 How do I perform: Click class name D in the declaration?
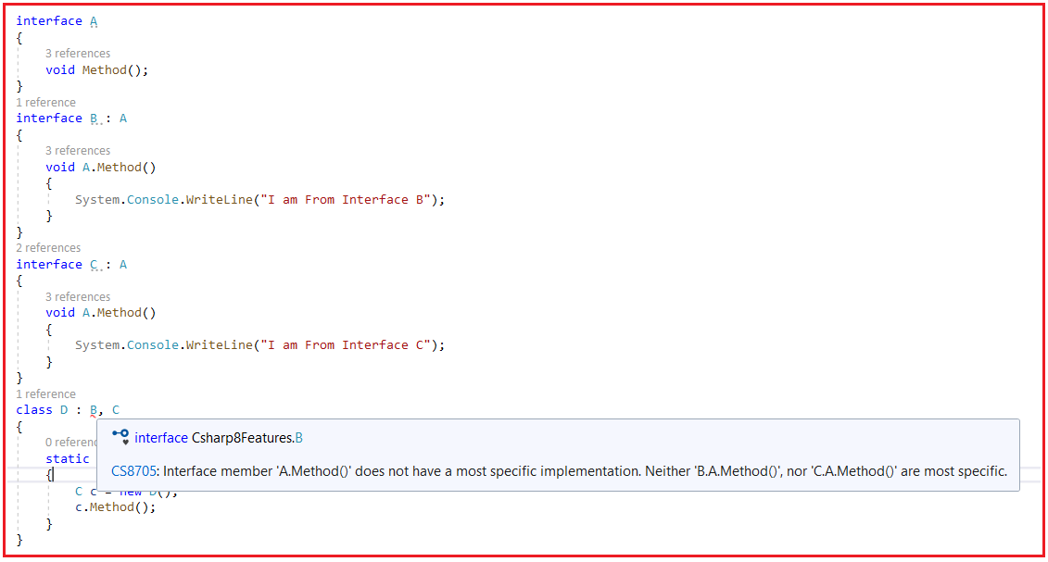pyautogui.click(x=64, y=410)
